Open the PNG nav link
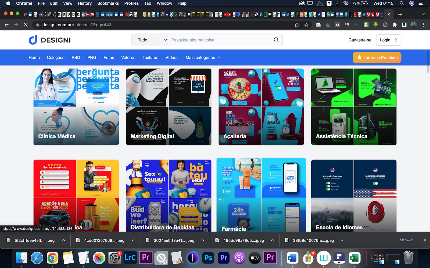The image size is (430, 268). pyautogui.click(x=92, y=57)
